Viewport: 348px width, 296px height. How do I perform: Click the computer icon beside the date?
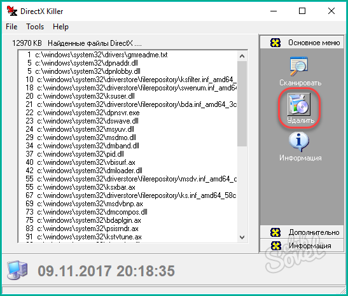(17, 269)
